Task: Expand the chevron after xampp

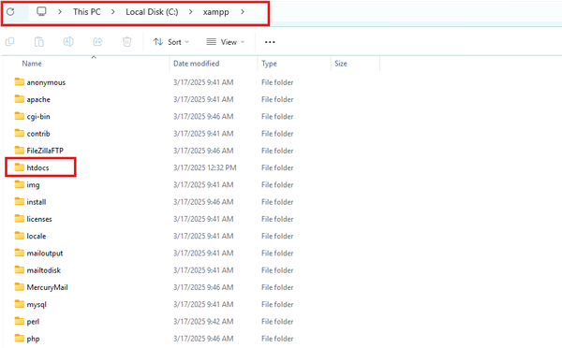Action: pos(243,12)
